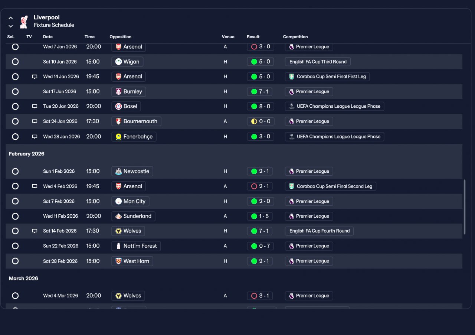Sort by the Venue column header
This screenshot has width=475, height=335.
click(228, 37)
